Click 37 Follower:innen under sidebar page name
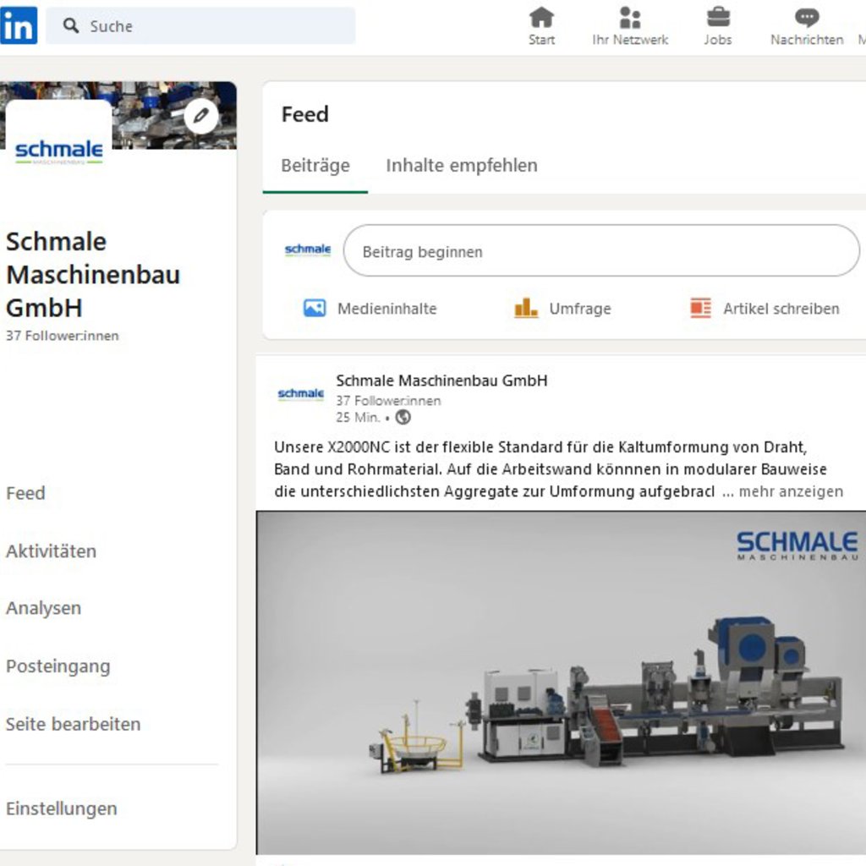 (63, 336)
